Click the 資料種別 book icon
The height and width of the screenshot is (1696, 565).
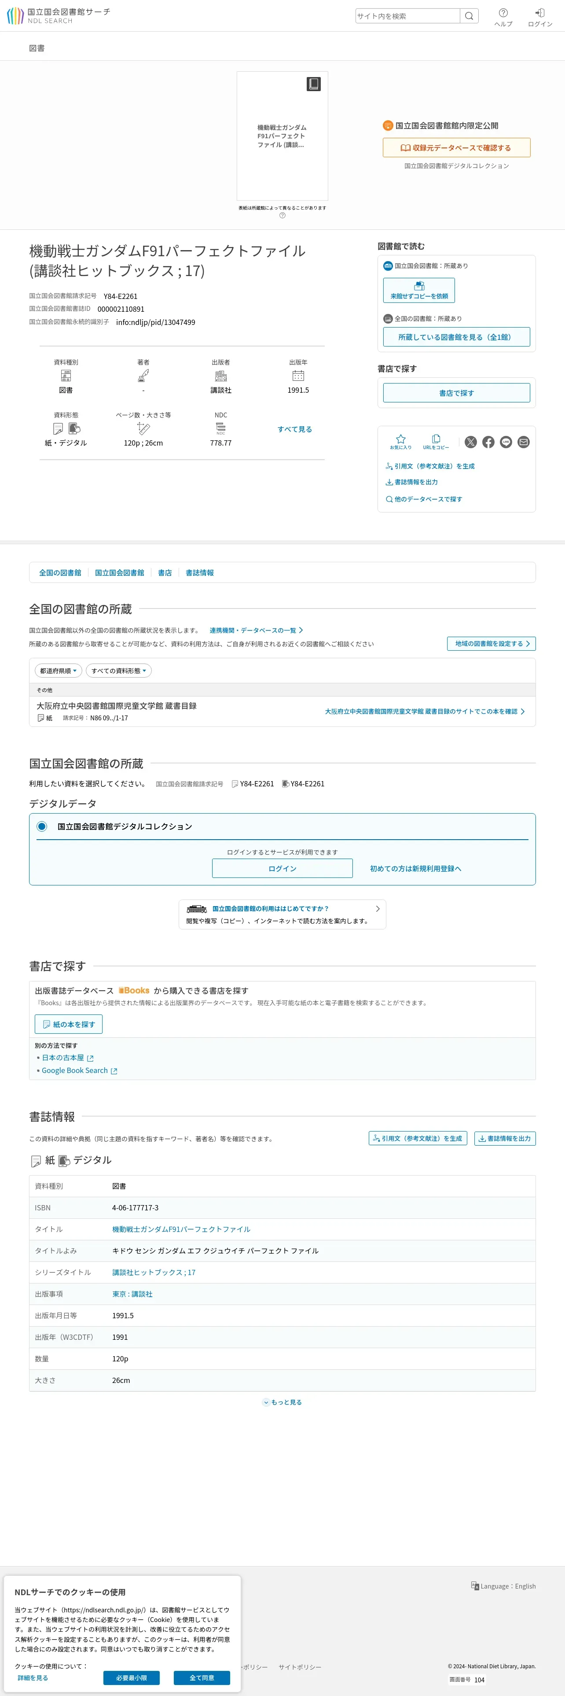66,375
